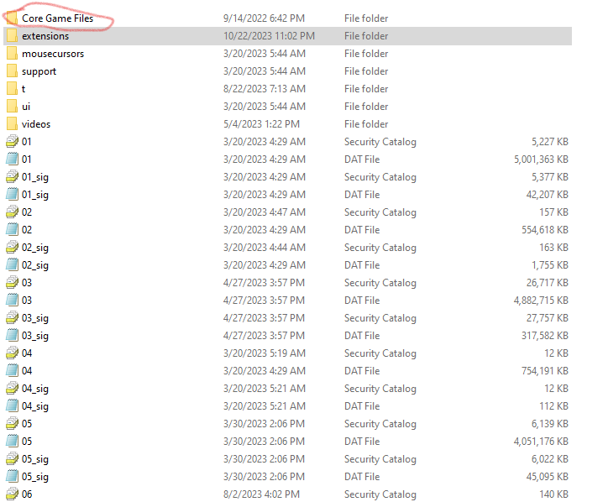Click the 04_sig Security Catalog icon

coord(12,389)
